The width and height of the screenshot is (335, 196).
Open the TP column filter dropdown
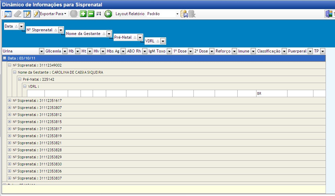coord(323,51)
